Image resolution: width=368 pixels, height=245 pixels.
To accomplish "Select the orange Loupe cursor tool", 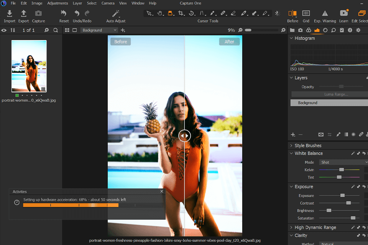I will [170, 13].
